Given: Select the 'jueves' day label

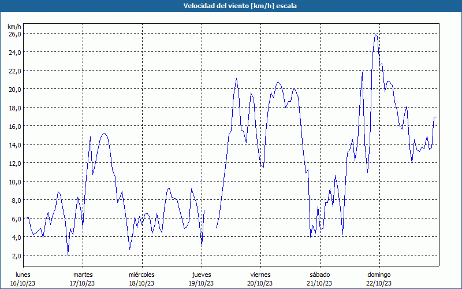Looking at the screenshot, I should coord(202,275).
